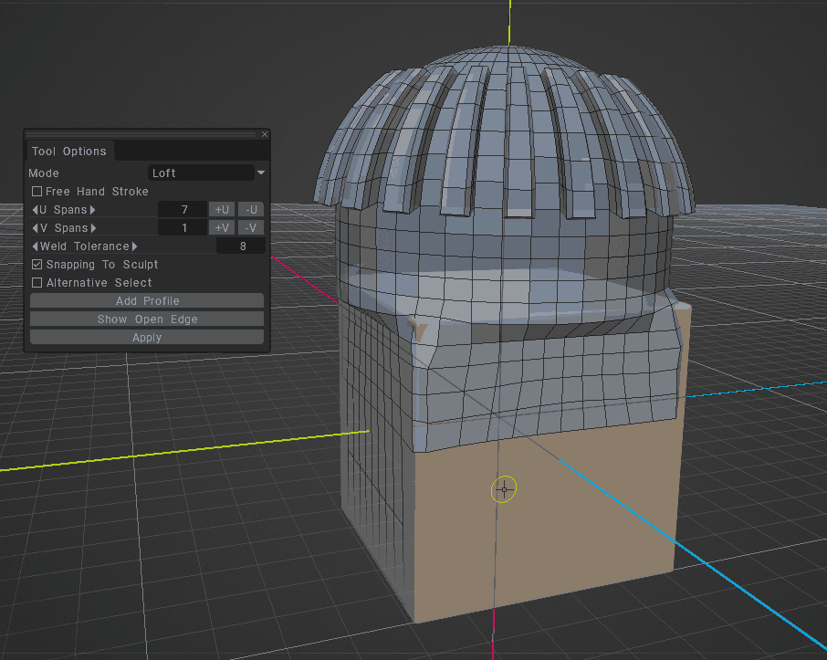Screen dimensions: 827x660
Task: Decrease U Spans with left arrow
Action: point(35,210)
